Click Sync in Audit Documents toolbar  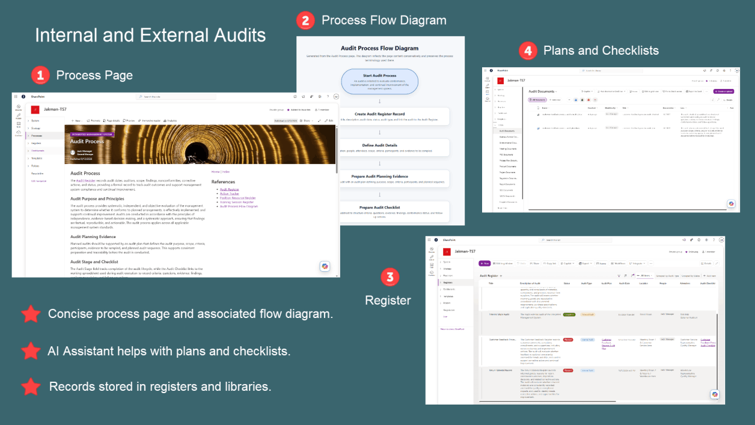pos(634,91)
